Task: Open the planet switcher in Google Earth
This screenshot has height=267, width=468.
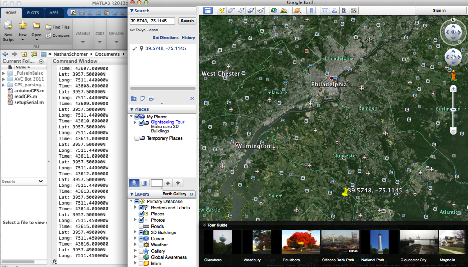Action: point(297,11)
